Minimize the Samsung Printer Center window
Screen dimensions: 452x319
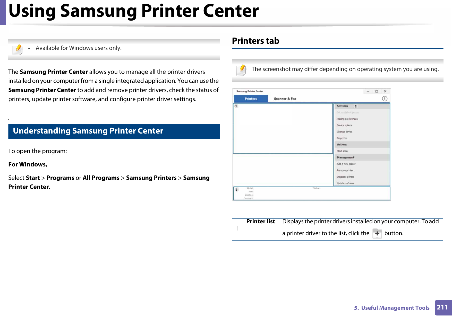368,91
